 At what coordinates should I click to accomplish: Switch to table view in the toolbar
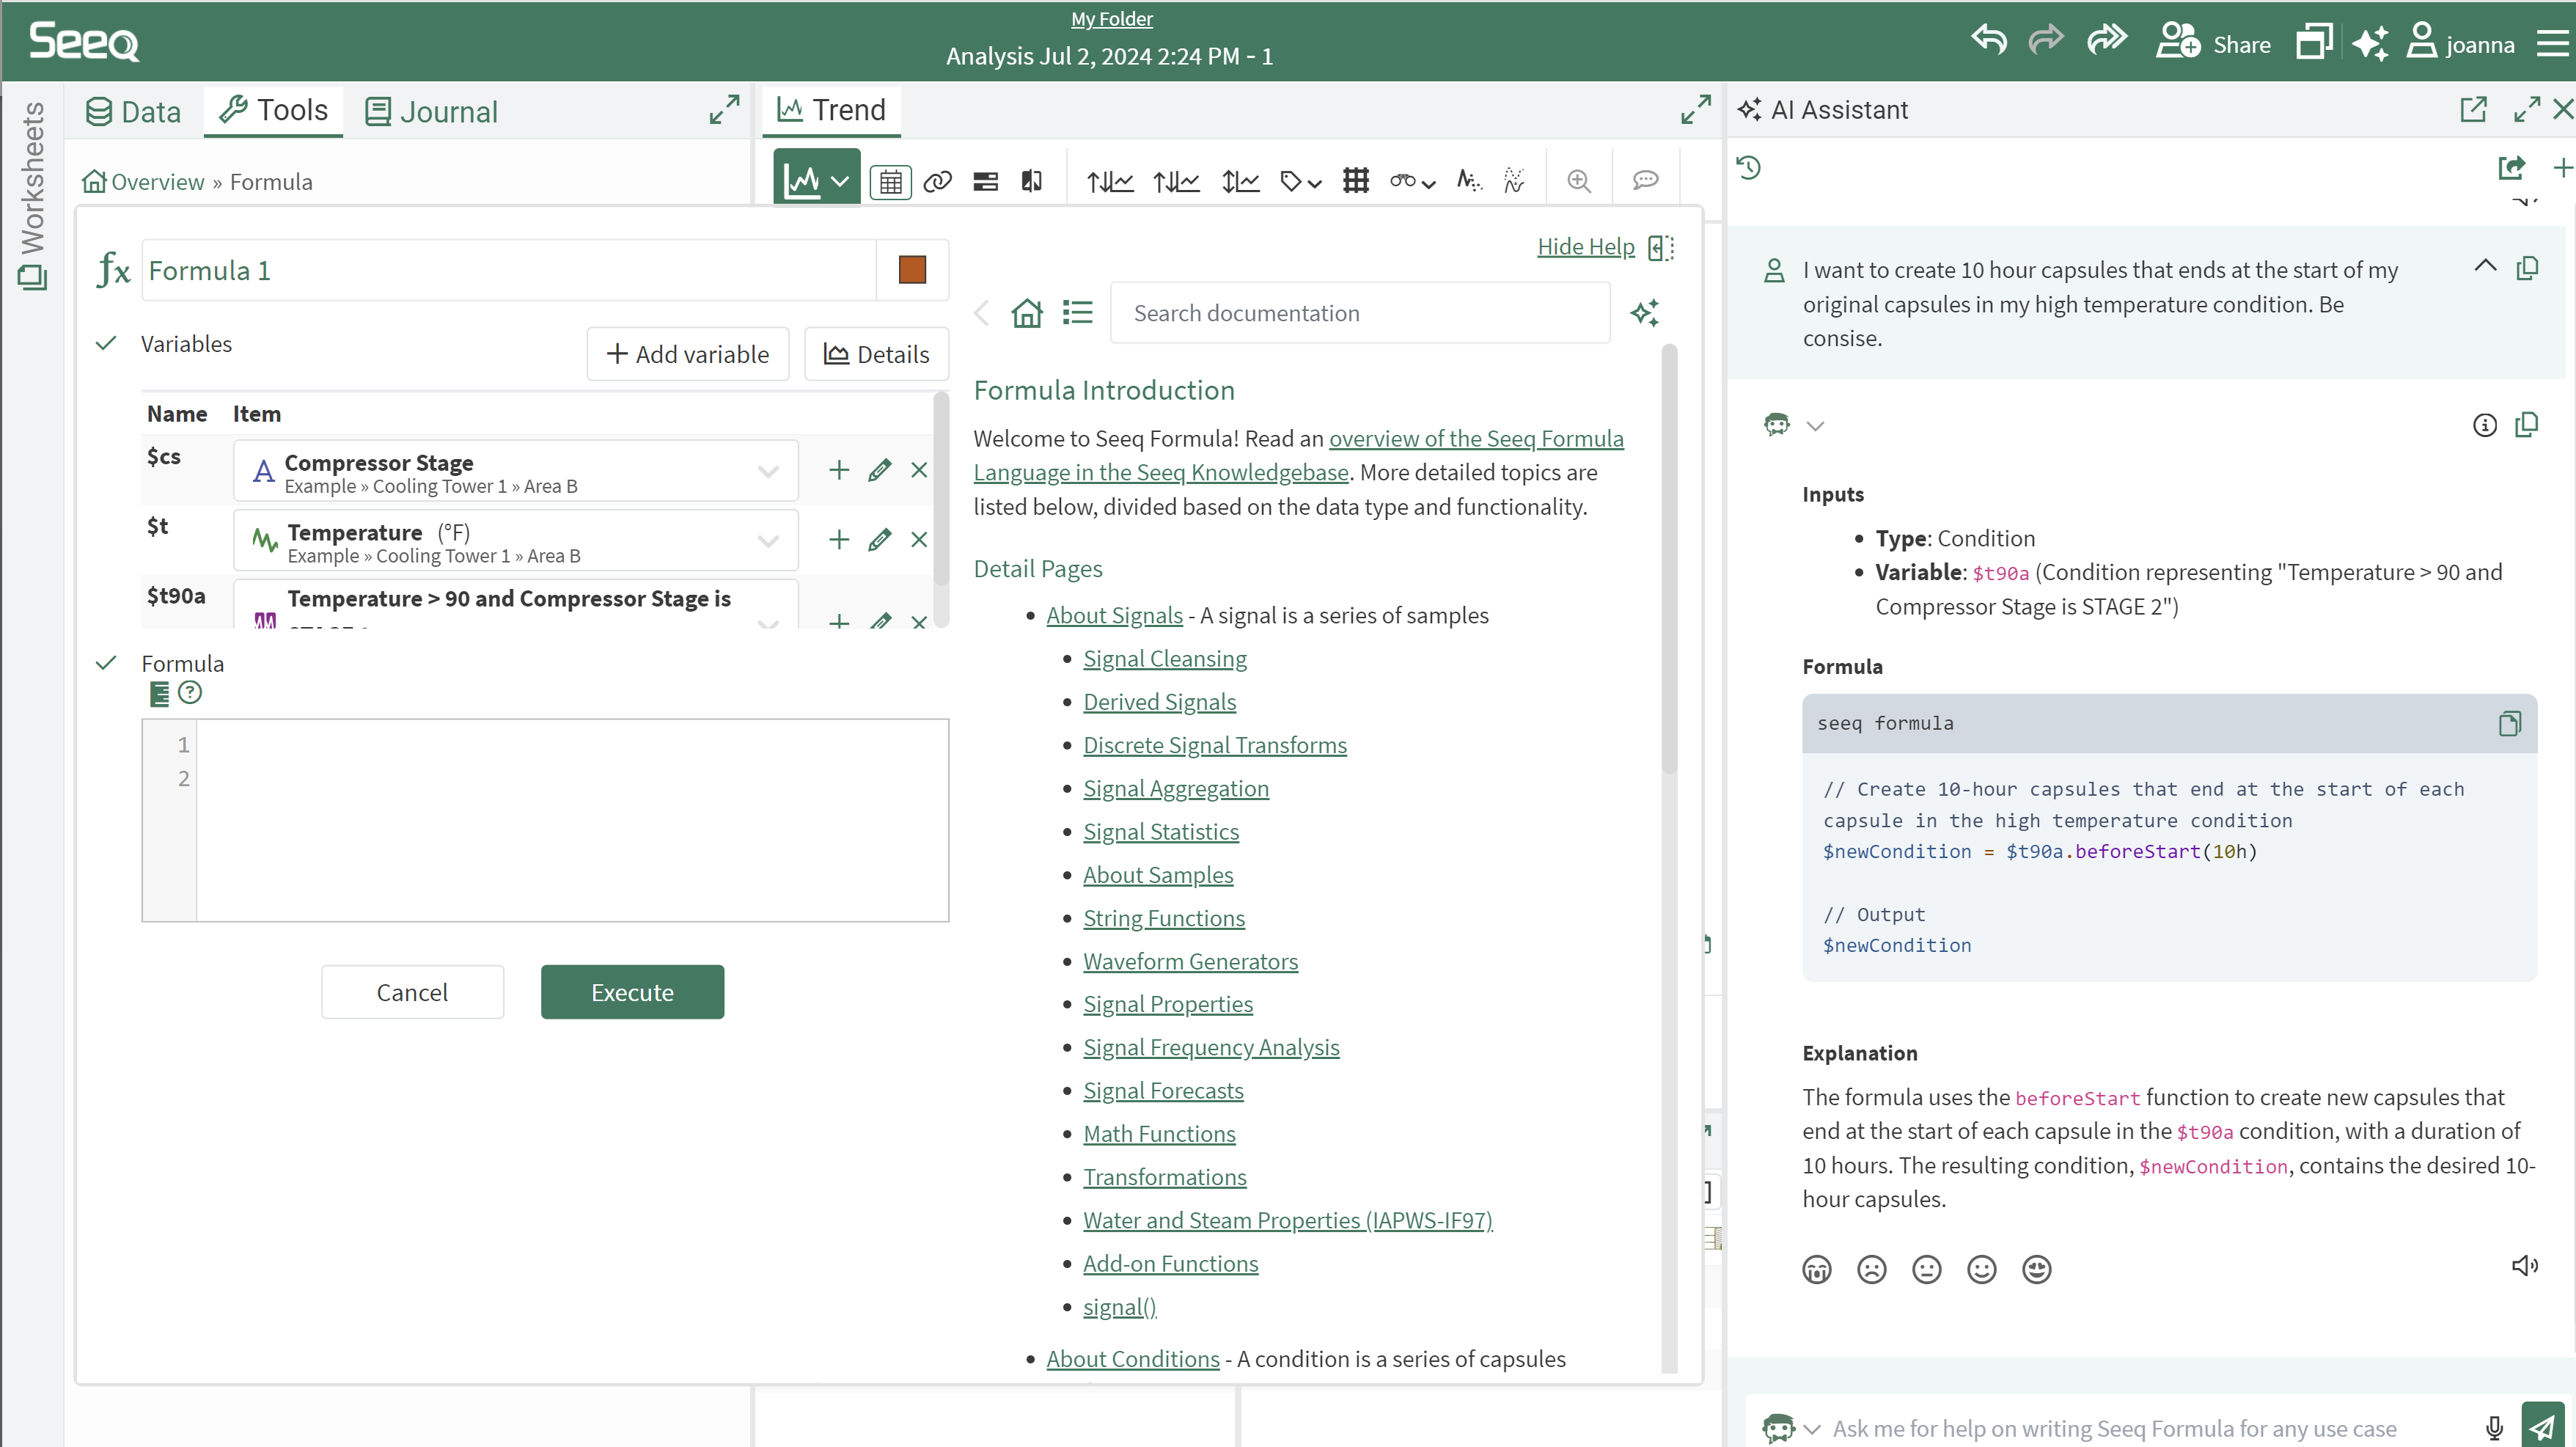890,182
